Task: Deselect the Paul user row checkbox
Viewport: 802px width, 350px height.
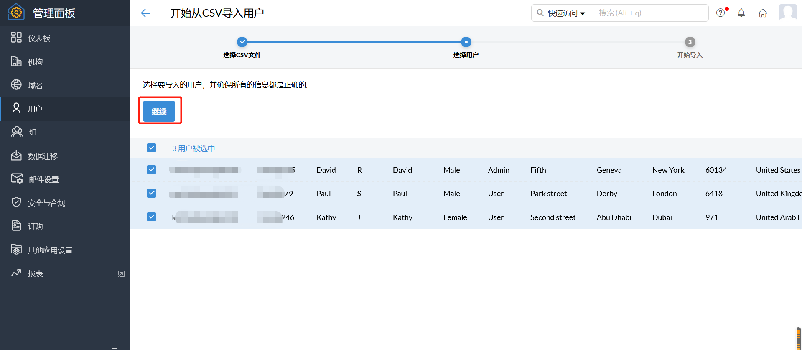Action: coord(152,193)
